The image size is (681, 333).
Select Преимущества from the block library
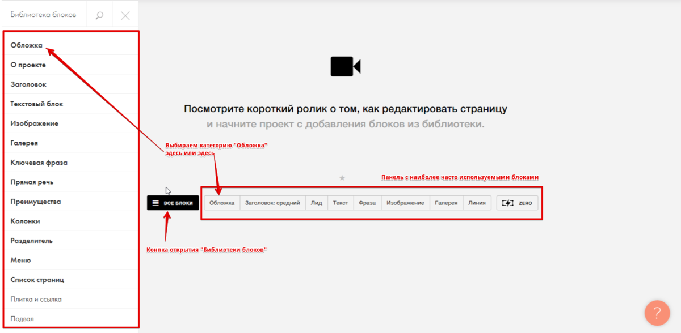pyautogui.click(x=35, y=201)
